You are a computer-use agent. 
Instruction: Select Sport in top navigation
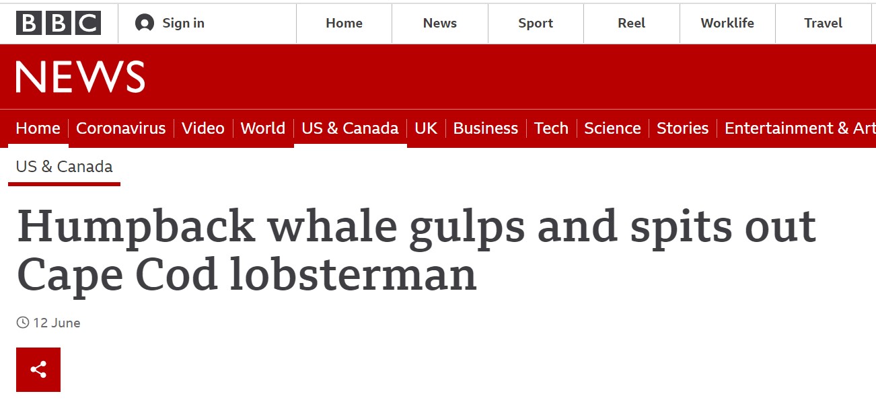pyautogui.click(x=536, y=24)
